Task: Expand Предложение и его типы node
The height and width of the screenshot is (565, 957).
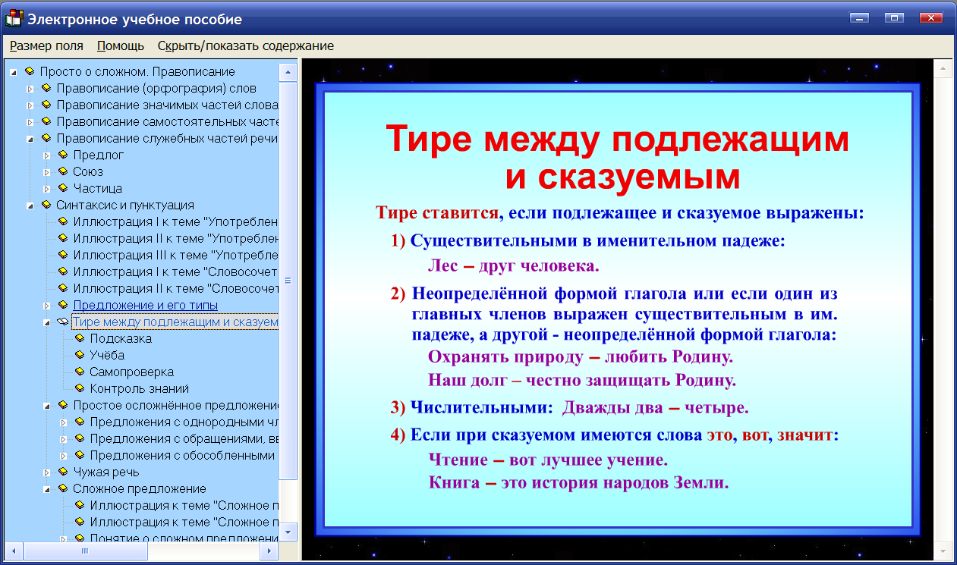Action: click(x=47, y=306)
